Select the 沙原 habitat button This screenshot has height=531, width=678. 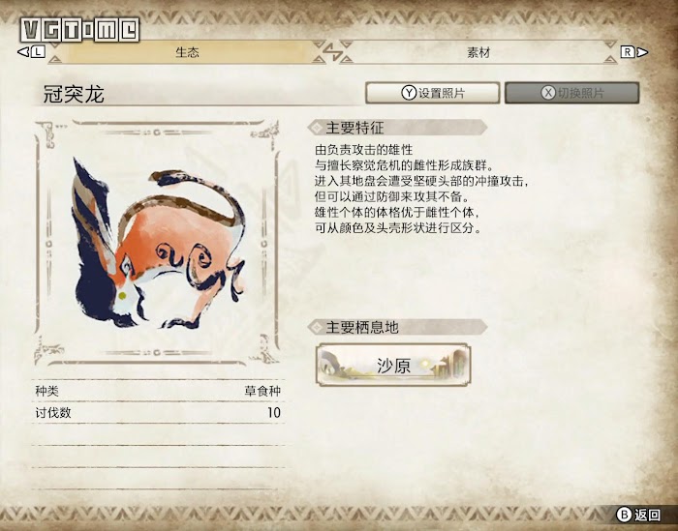[393, 366]
